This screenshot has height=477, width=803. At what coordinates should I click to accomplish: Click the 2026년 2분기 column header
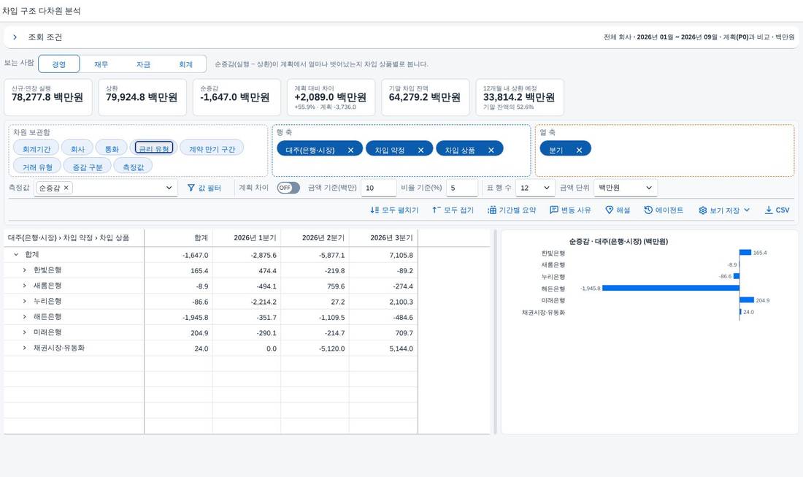click(315, 237)
